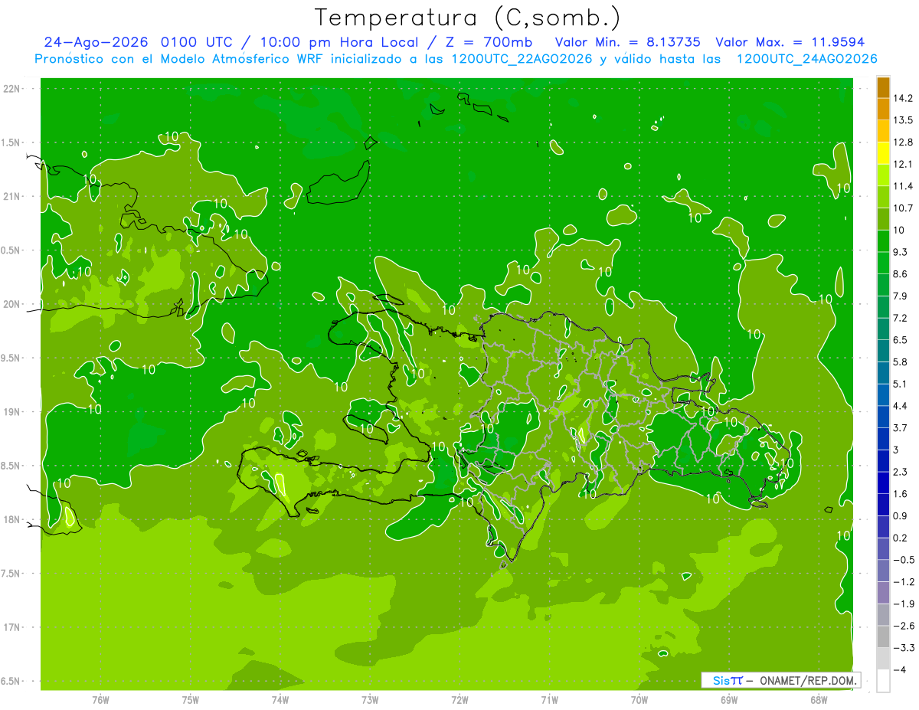Click the '10:00 pm Hora Local' text

(x=341, y=42)
